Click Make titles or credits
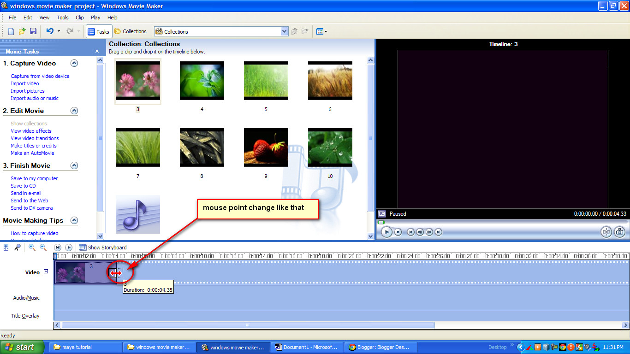Viewport: 630px width, 354px height. click(x=34, y=146)
